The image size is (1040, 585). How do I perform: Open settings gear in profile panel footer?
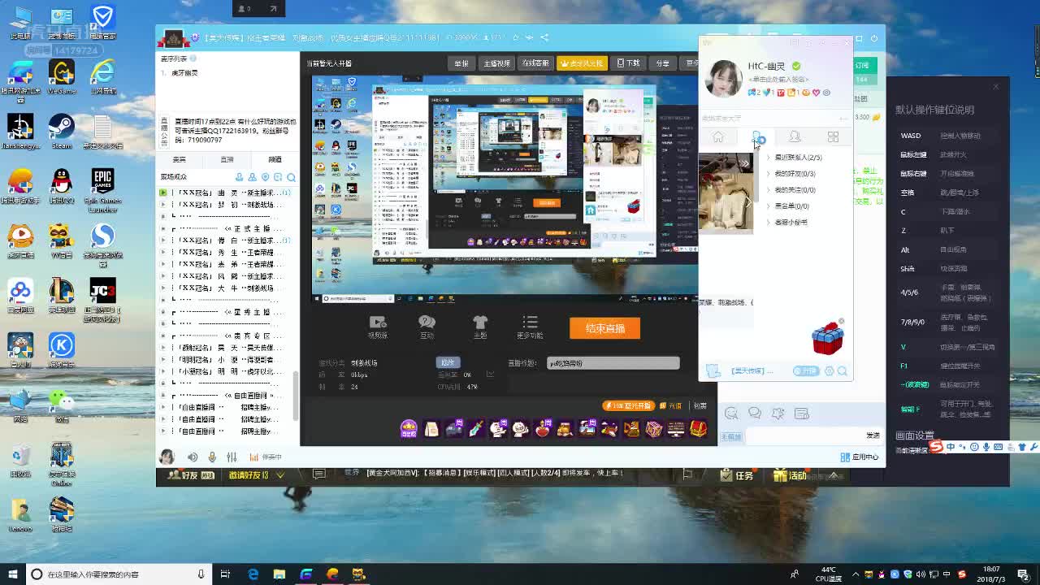click(830, 371)
